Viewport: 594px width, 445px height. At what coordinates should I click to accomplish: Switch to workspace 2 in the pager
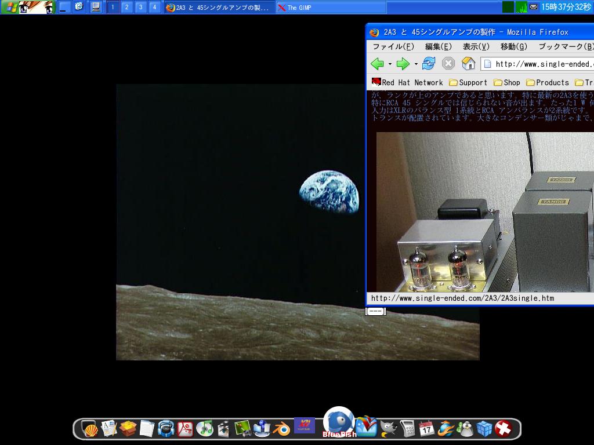tap(126, 8)
